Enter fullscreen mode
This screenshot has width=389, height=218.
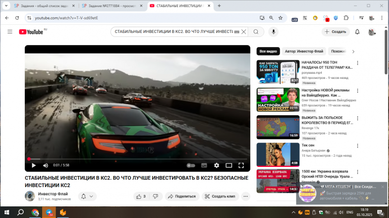point(241,165)
